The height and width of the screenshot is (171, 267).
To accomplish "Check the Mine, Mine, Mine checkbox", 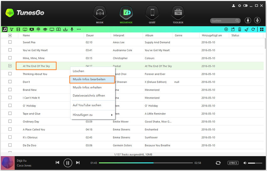I will click(x=10, y=58).
